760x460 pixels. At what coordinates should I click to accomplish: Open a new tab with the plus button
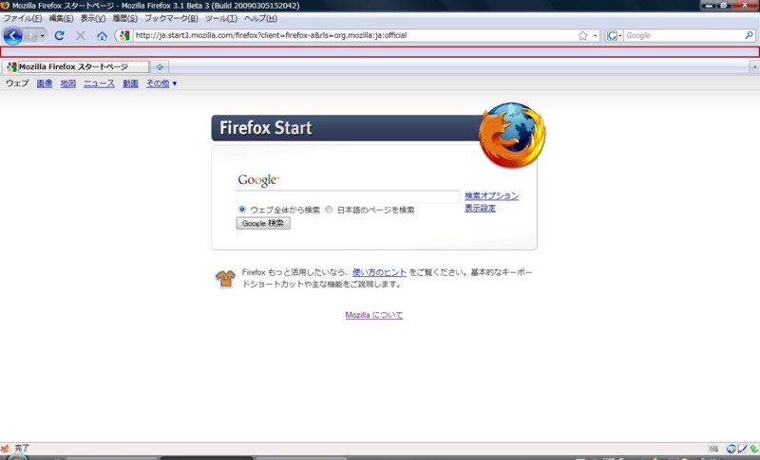(159, 66)
